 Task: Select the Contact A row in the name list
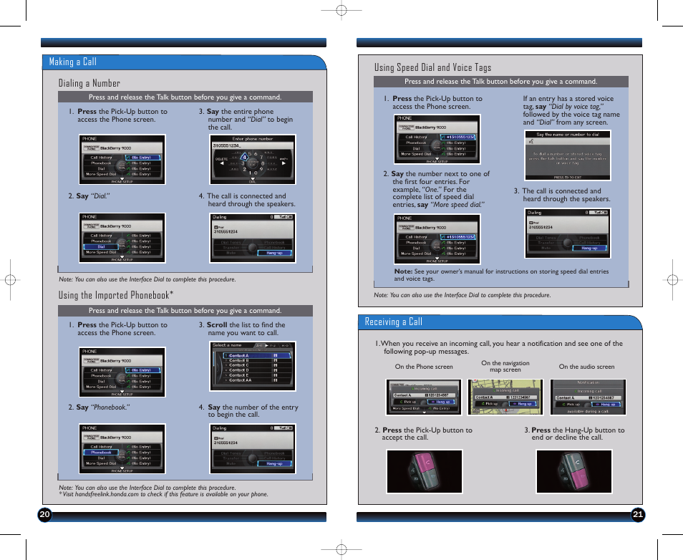(257, 356)
